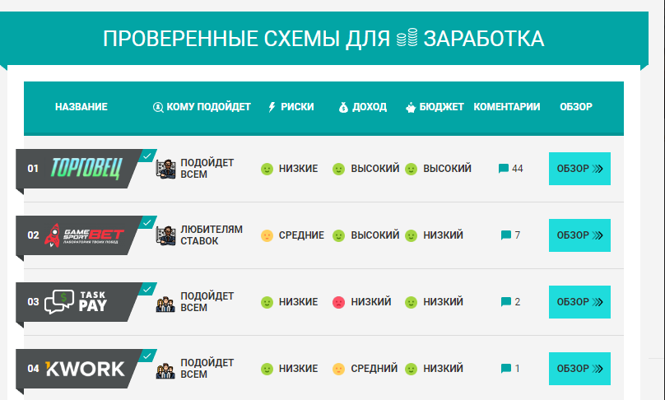
Task: Click the person icon beside Кому подойдет
Action: (x=158, y=107)
